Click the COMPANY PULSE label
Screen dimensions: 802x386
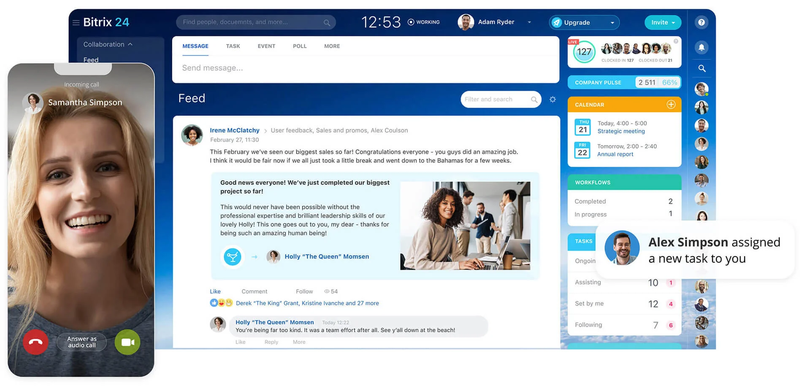[x=598, y=83]
